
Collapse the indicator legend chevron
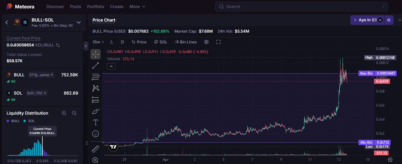[111, 66]
